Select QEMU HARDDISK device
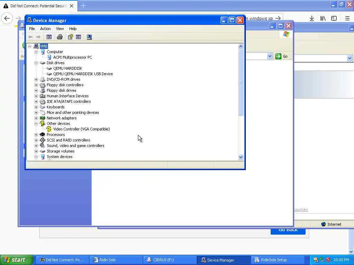This screenshot has height=265, width=354. (68, 69)
